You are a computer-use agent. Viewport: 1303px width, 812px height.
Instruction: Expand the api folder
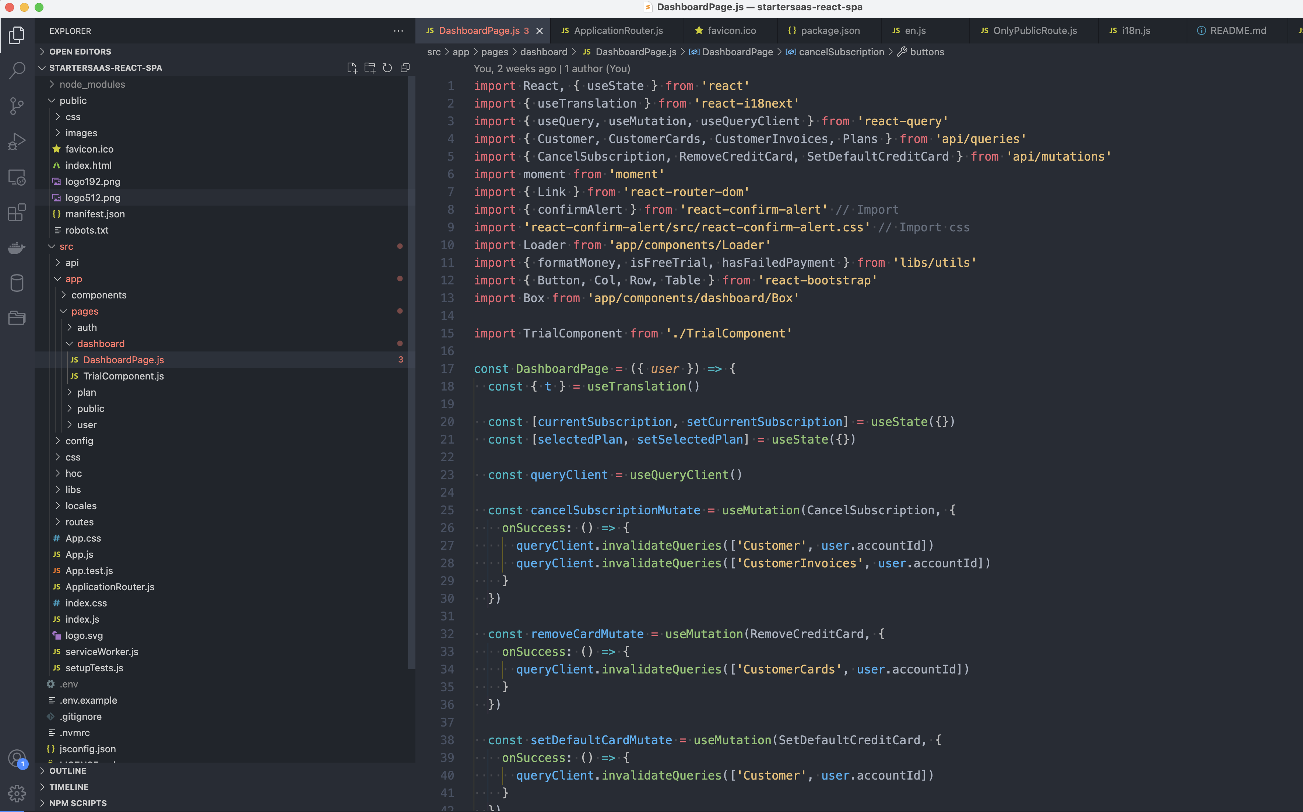[x=221, y=263]
